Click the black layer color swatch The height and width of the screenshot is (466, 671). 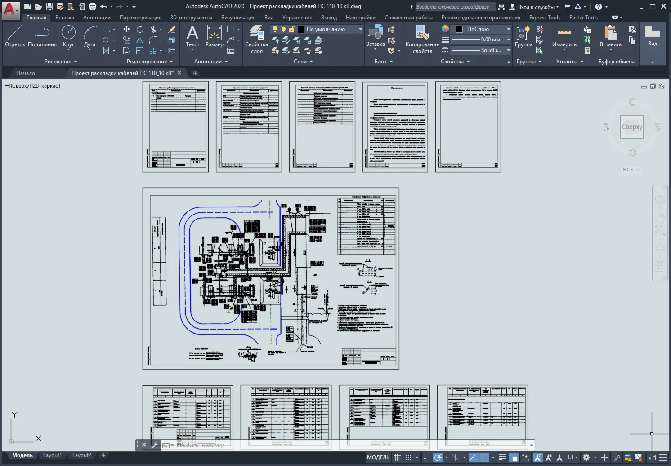point(301,29)
